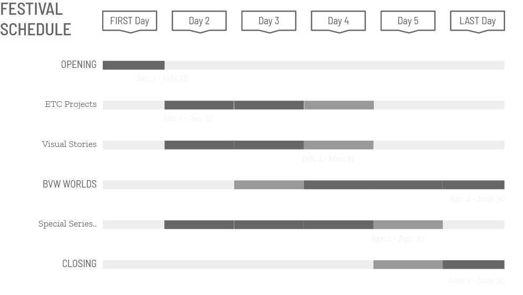Click the OPENING row label
Viewport: 523px width, 295px height.
point(78,65)
